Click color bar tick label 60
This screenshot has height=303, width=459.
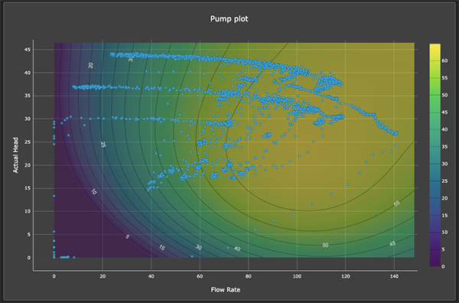(x=444, y=60)
